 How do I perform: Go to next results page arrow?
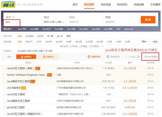[139, 57]
